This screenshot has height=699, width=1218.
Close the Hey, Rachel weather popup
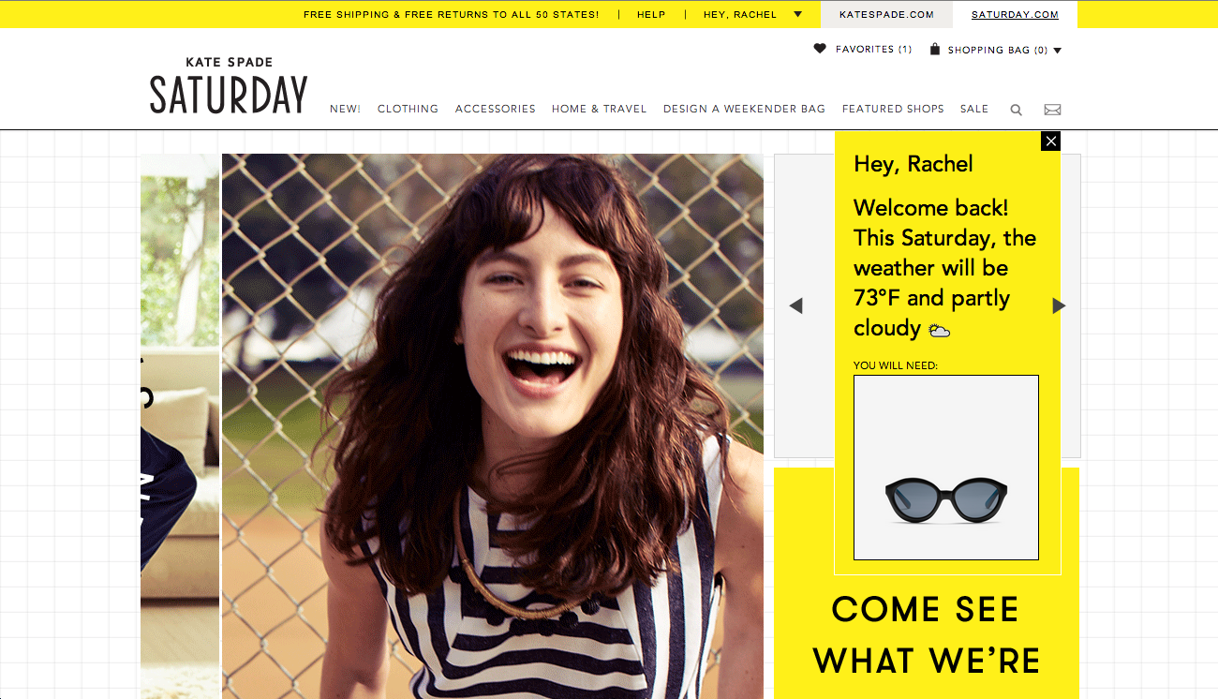tap(1051, 141)
